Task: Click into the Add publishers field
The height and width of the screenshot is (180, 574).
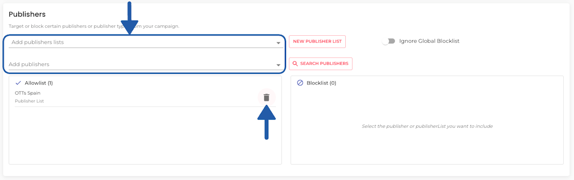Action: [x=135, y=65]
